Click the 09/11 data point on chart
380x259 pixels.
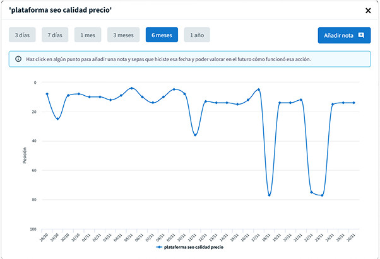(174, 89)
